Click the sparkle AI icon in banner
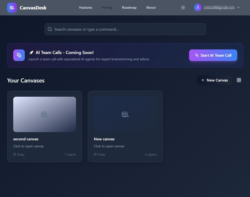The width and height of the screenshot is (250, 197). click(19, 55)
